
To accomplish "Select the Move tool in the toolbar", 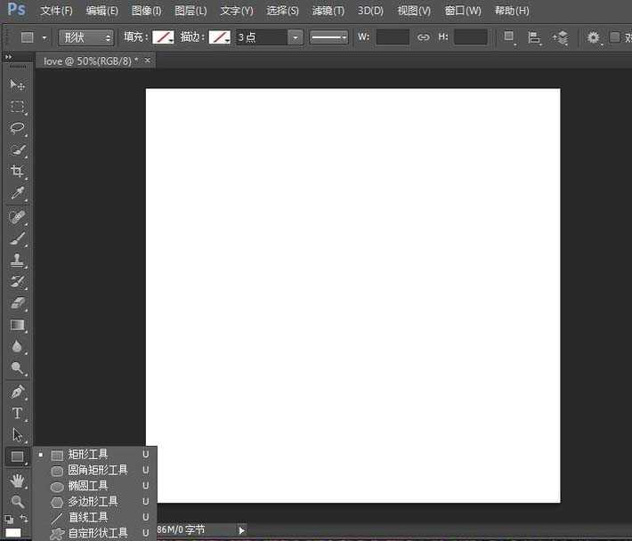I will (x=17, y=85).
